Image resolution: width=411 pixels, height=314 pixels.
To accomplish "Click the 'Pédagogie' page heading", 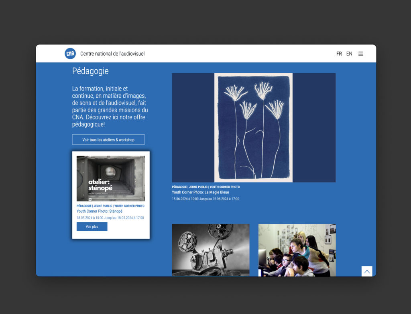I will (x=90, y=71).
